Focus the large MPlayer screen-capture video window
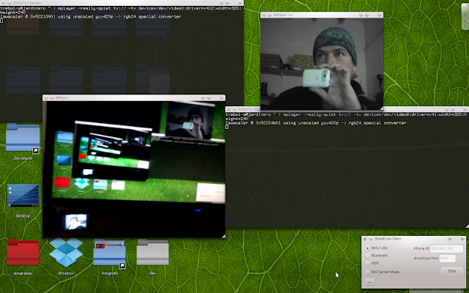This screenshot has width=469, height=293. [133, 168]
